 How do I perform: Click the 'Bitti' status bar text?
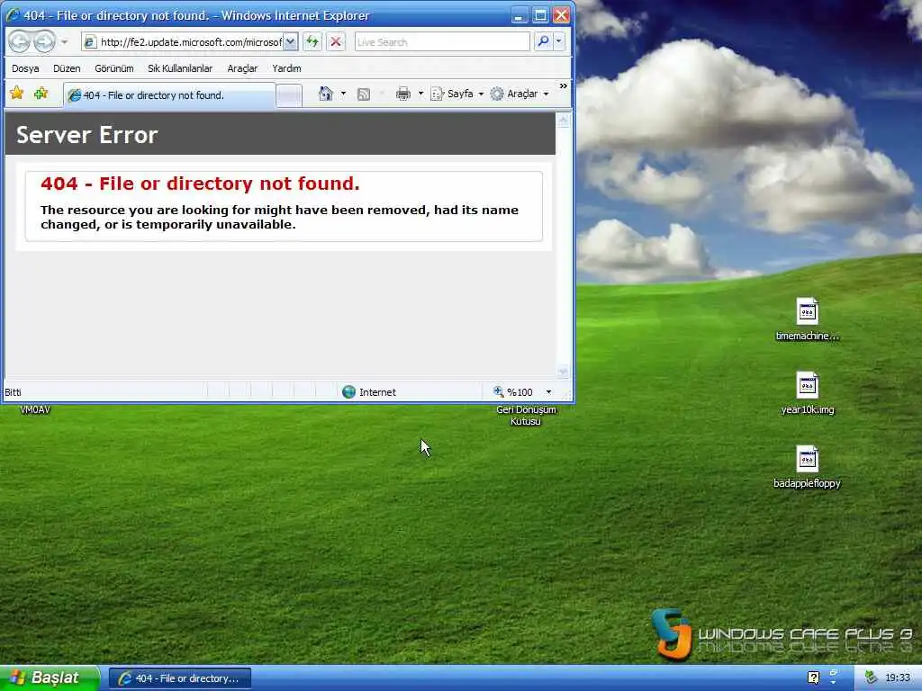(13, 392)
